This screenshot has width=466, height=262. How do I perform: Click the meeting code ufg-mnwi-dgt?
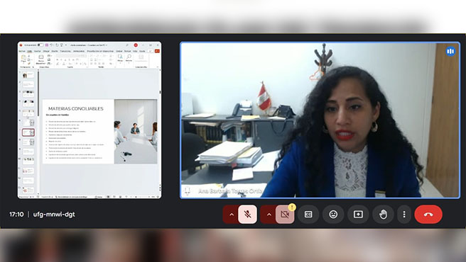click(54, 215)
